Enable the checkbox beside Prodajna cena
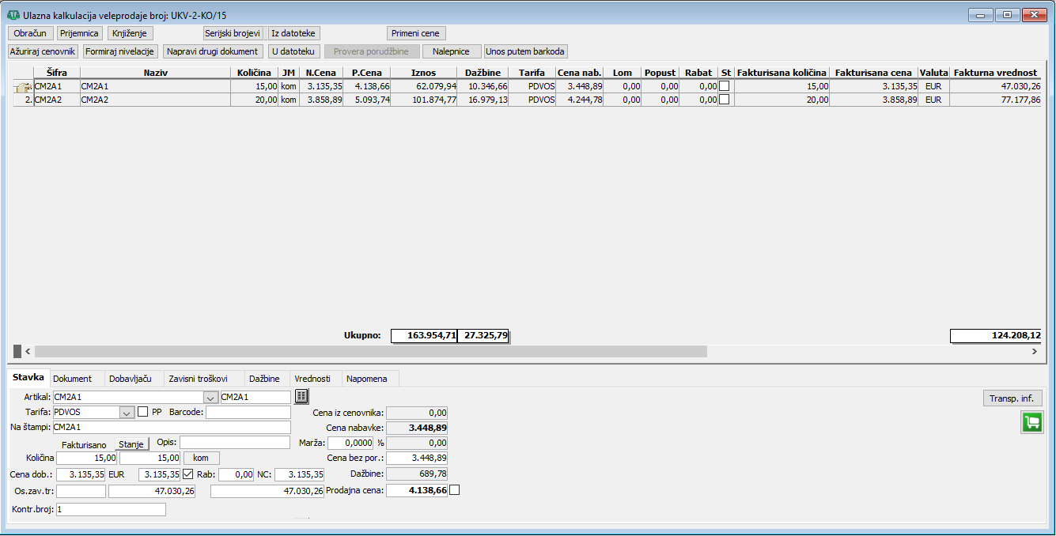Screen dimensions: 1056x536 coord(454,490)
